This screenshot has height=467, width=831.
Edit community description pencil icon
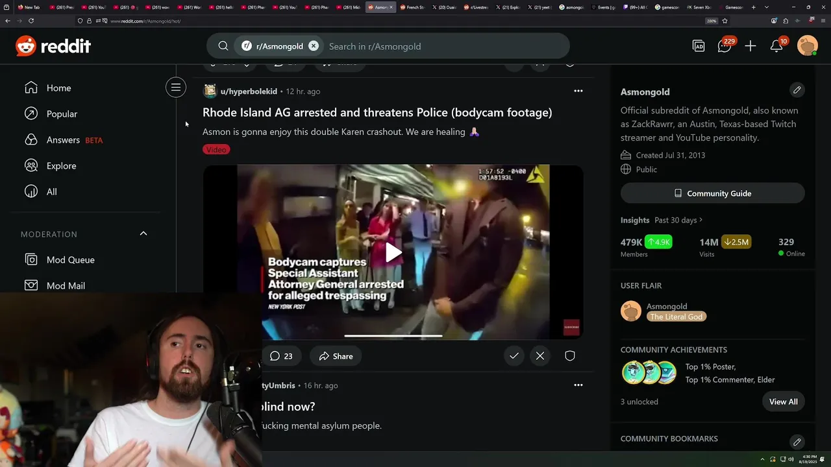click(797, 90)
